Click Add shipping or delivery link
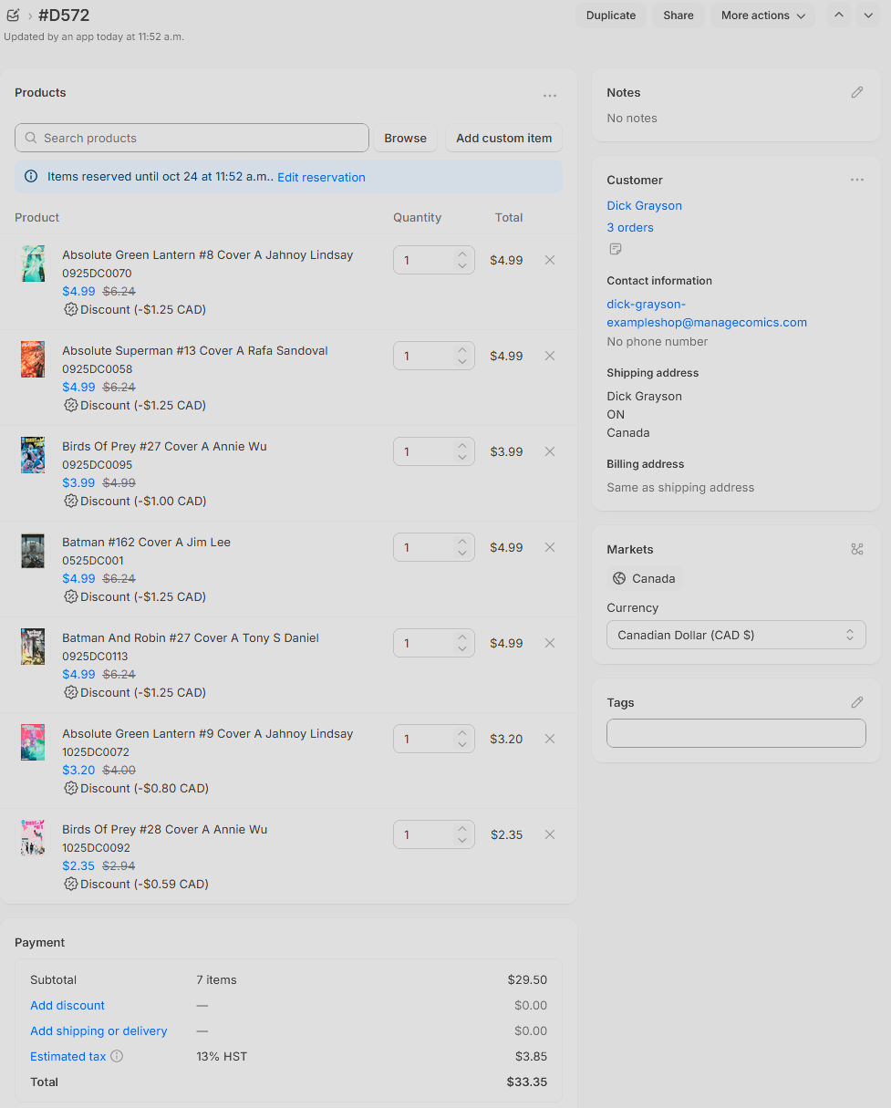 pyautogui.click(x=98, y=1030)
